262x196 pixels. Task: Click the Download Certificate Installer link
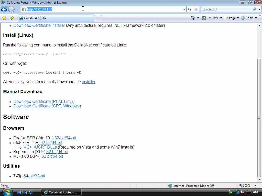[39, 25]
